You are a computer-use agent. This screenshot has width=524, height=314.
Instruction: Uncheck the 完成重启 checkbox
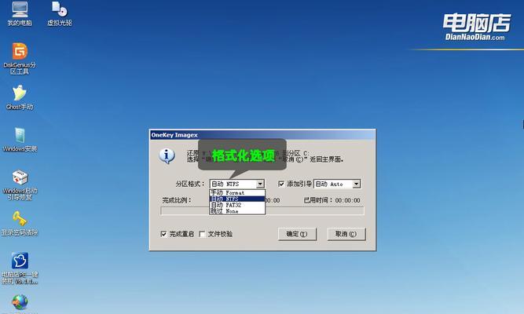(163, 234)
